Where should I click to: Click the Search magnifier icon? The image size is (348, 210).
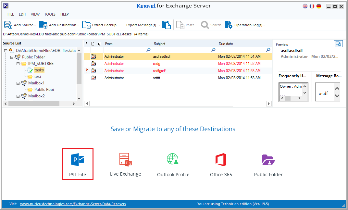(x=205, y=25)
